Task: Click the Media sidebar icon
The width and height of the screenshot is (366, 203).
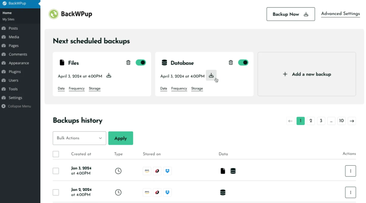Action: (x=4, y=37)
